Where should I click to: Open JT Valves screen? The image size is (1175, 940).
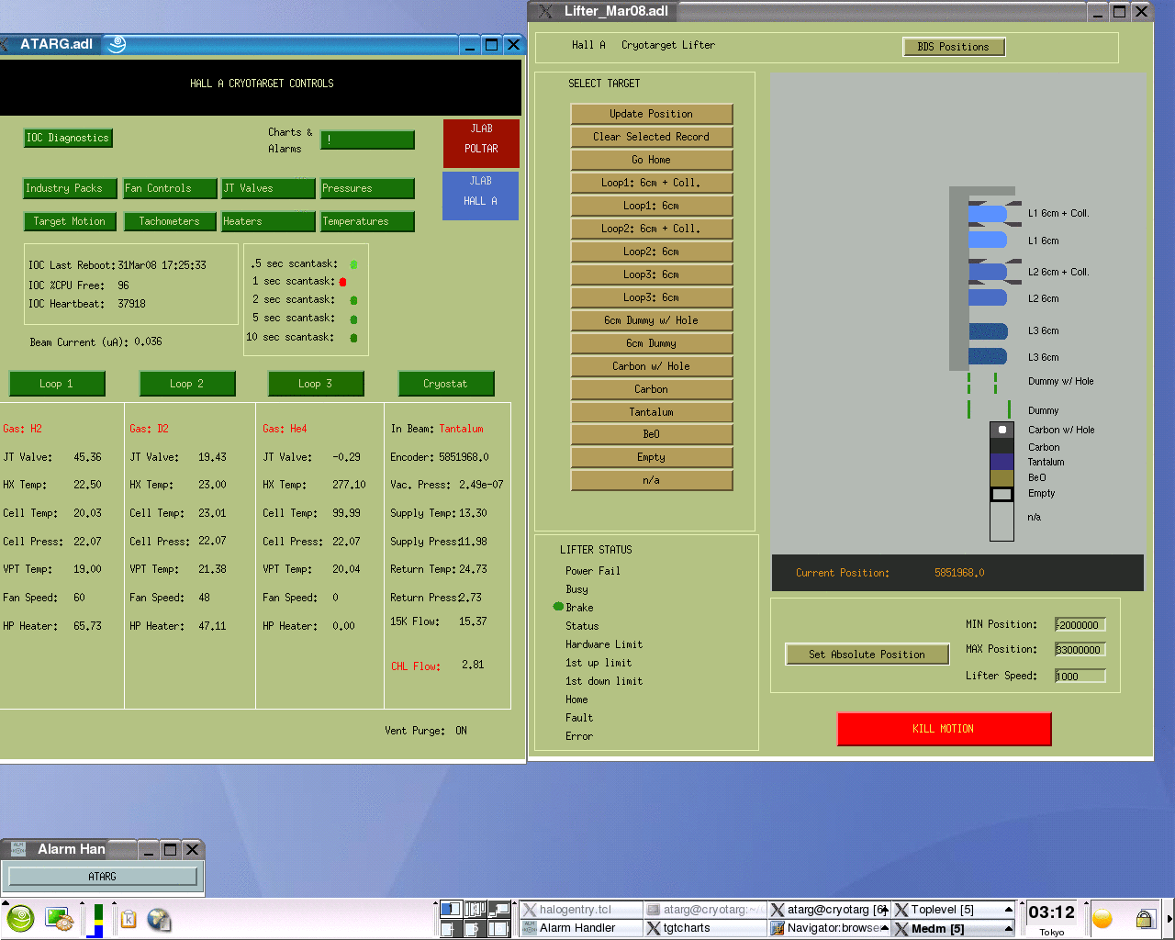coord(269,188)
